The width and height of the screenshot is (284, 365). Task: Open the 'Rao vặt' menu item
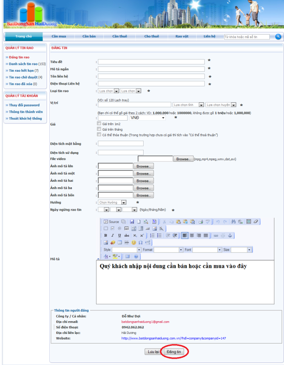pyautogui.click(x=182, y=36)
